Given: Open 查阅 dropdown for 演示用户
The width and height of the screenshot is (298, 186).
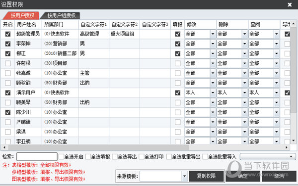Looking at the screenshot, I should point(277,93).
